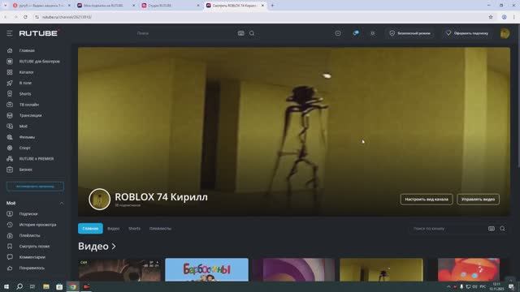Click the blue promo button in sidebar

tap(35, 187)
